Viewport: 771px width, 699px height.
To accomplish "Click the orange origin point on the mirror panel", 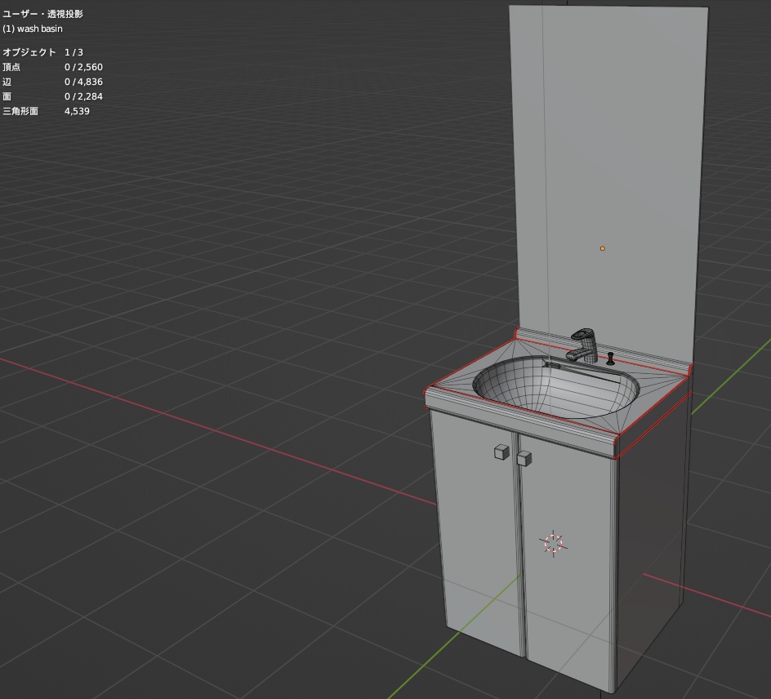I will (x=603, y=248).
